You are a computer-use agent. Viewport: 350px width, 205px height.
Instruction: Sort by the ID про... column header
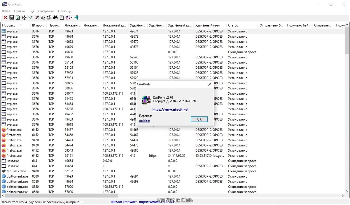click(x=38, y=25)
